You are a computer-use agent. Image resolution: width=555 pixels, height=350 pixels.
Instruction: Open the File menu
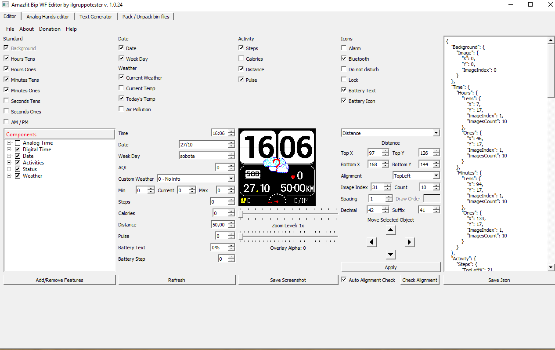click(x=10, y=29)
